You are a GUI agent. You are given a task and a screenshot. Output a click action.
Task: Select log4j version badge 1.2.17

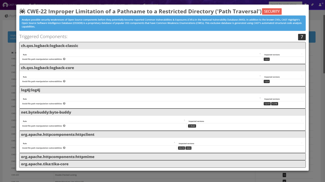[267, 104]
